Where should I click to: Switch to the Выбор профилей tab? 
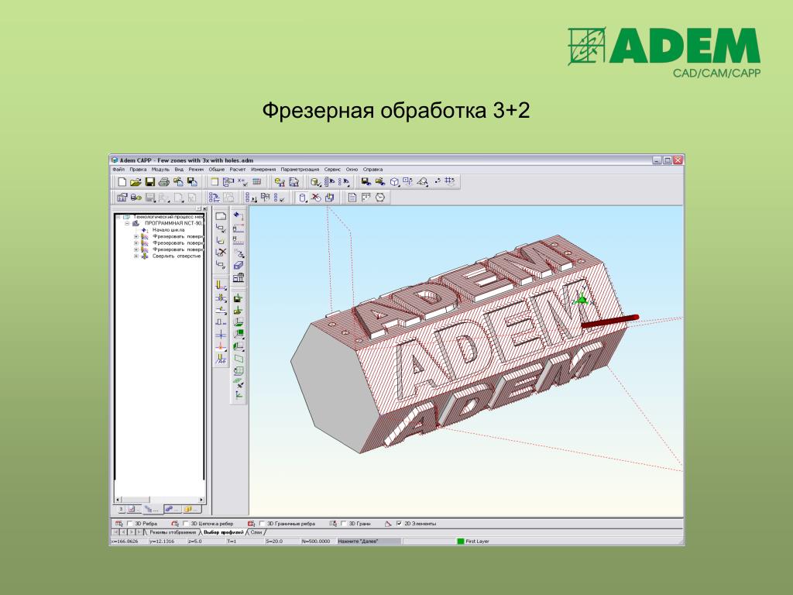coord(224,532)
